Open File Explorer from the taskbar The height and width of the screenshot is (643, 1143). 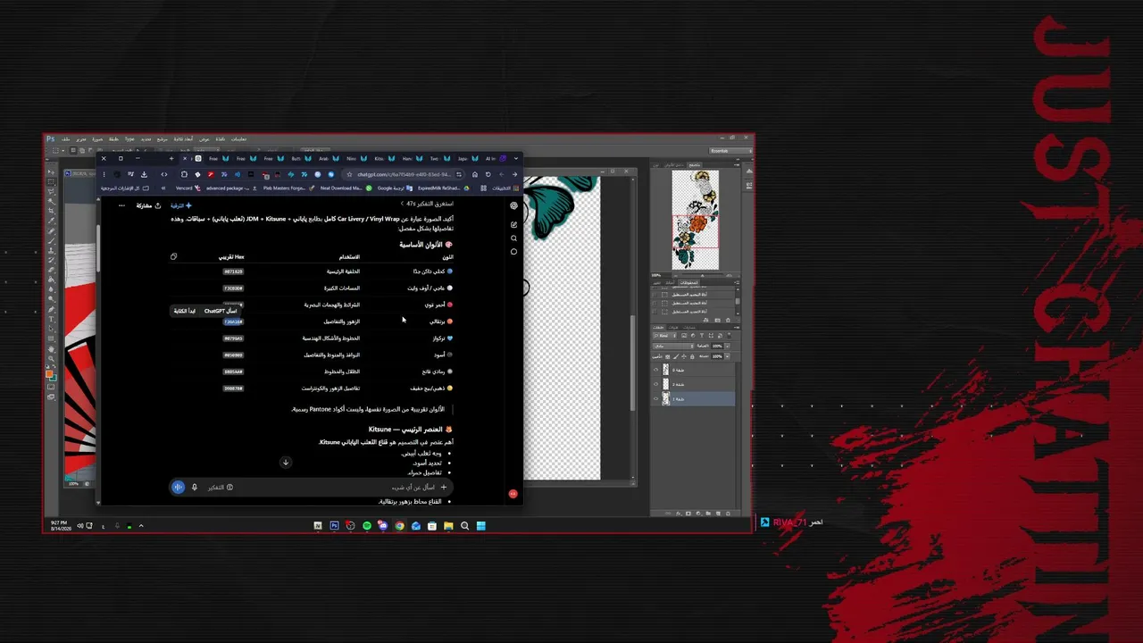tap(448, 526)
